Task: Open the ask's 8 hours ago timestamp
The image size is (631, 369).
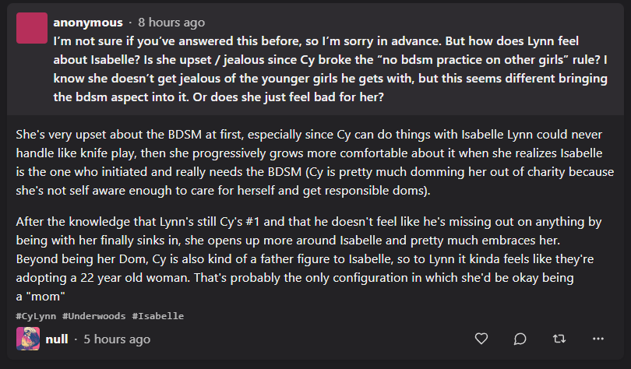Action: [171, 23]
